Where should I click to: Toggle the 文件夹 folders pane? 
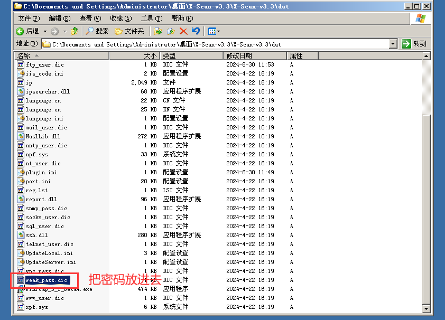(129, 31)
